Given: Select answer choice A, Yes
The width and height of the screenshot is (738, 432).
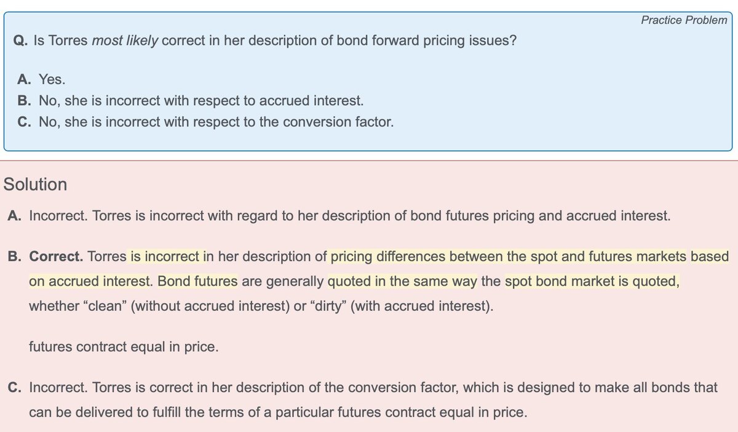Looking at the screenshot, I should click(52, 79).
